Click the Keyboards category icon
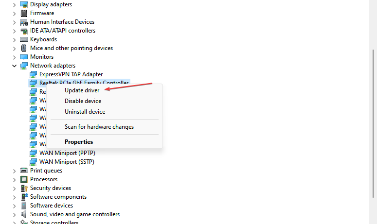The width and height of the screenshot is (377, 224). (x=24, y=39)
